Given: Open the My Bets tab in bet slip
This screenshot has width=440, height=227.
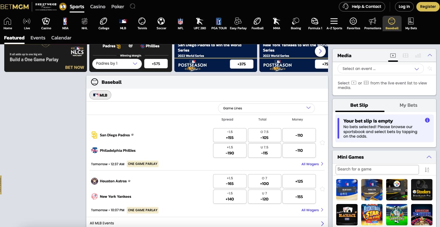Looking at the screenshot, I should pyautogui.click(x=408, y=105).
